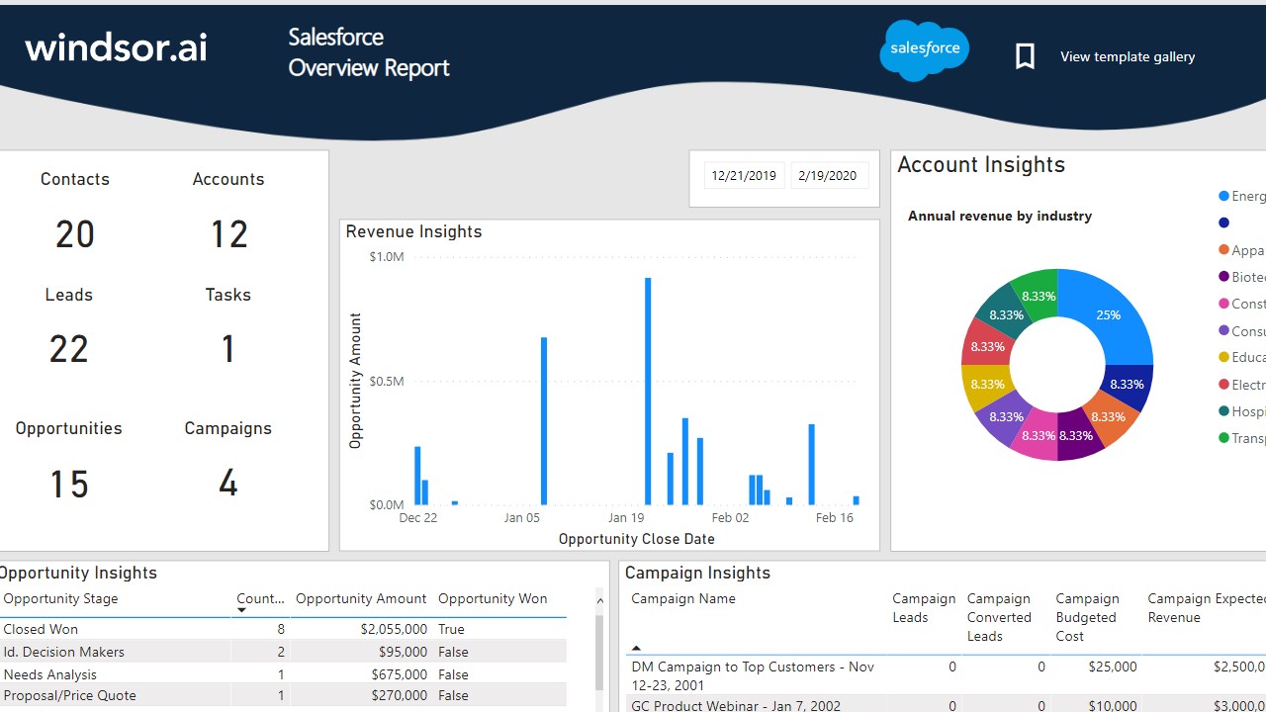Select the dark navy 8.33% donut slice

point(1127,385)
